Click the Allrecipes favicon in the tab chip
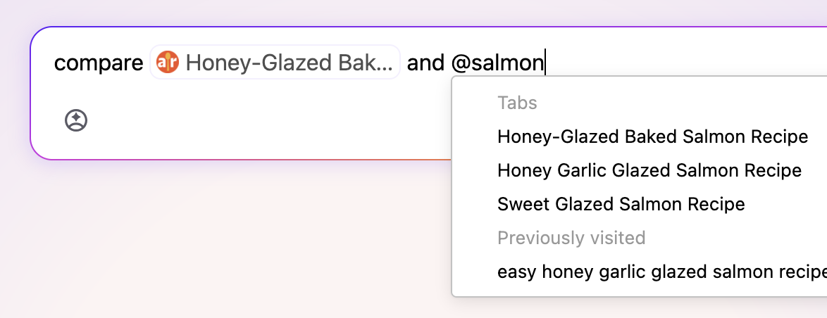The image size is (827, 318). point(168,63)
